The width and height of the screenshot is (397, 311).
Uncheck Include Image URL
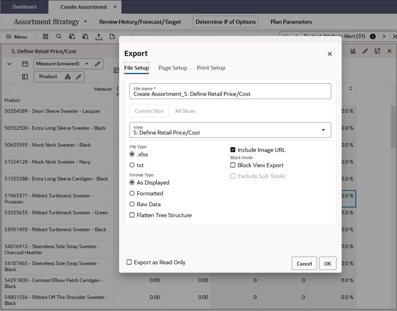pyautogui.click(x=233, y=149)
